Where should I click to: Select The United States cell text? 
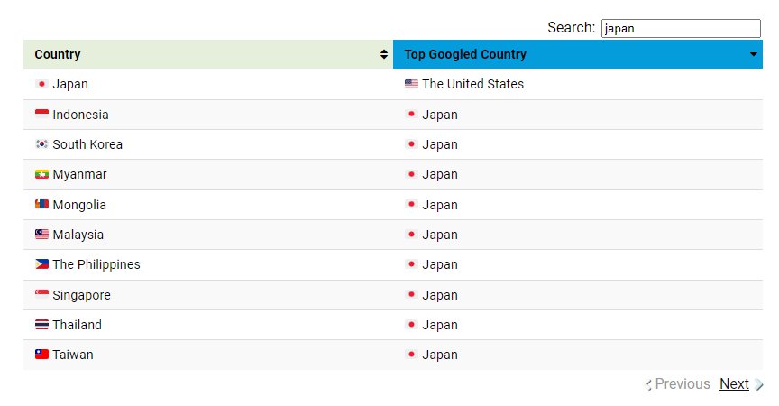pos(472,84)
